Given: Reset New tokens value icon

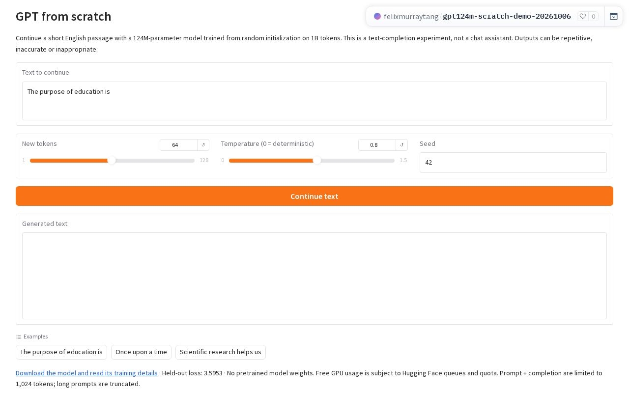Looking at the screenshot, I should tap(203, 145).
